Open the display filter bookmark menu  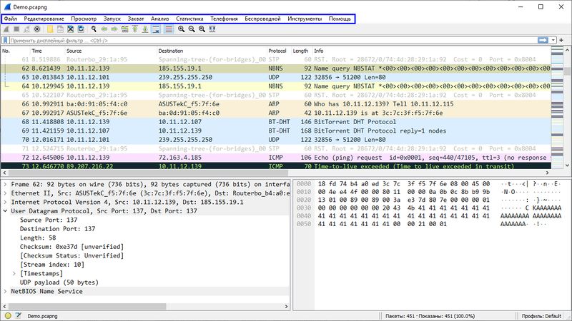tap(5, 40)
